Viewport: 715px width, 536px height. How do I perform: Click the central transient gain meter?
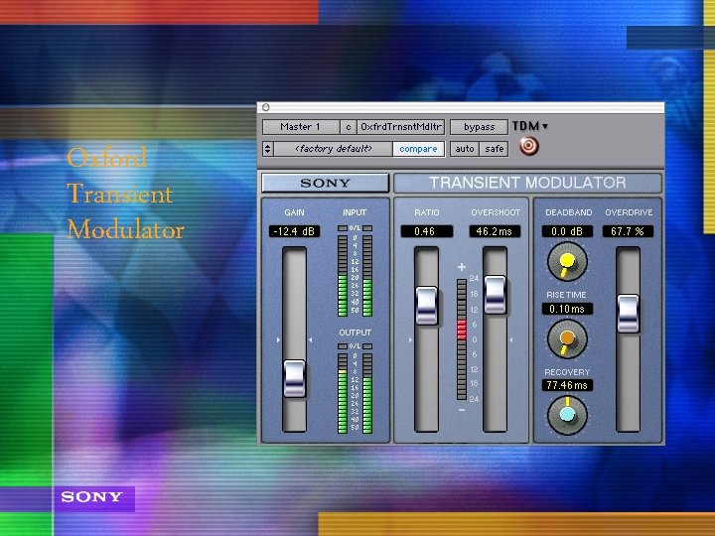pyautogui.click(x=462, y=339)
